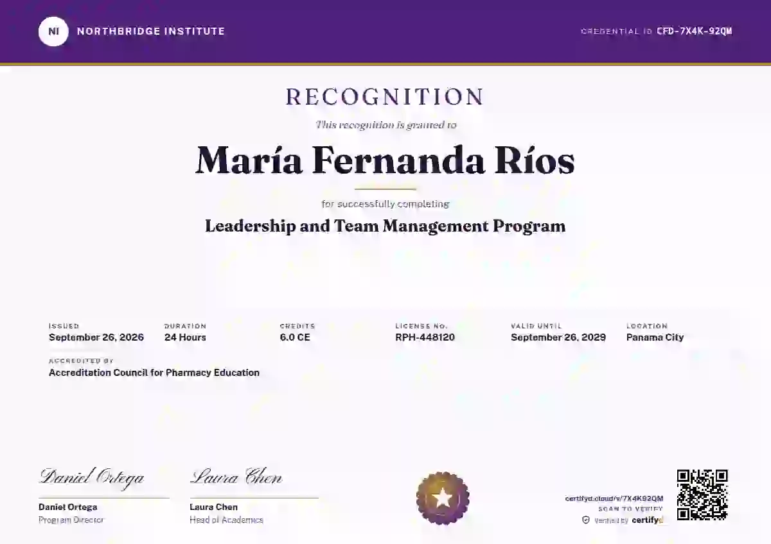771x544 pixels.
Task: Click the LOCATION field label
Action: click(647, 326)
